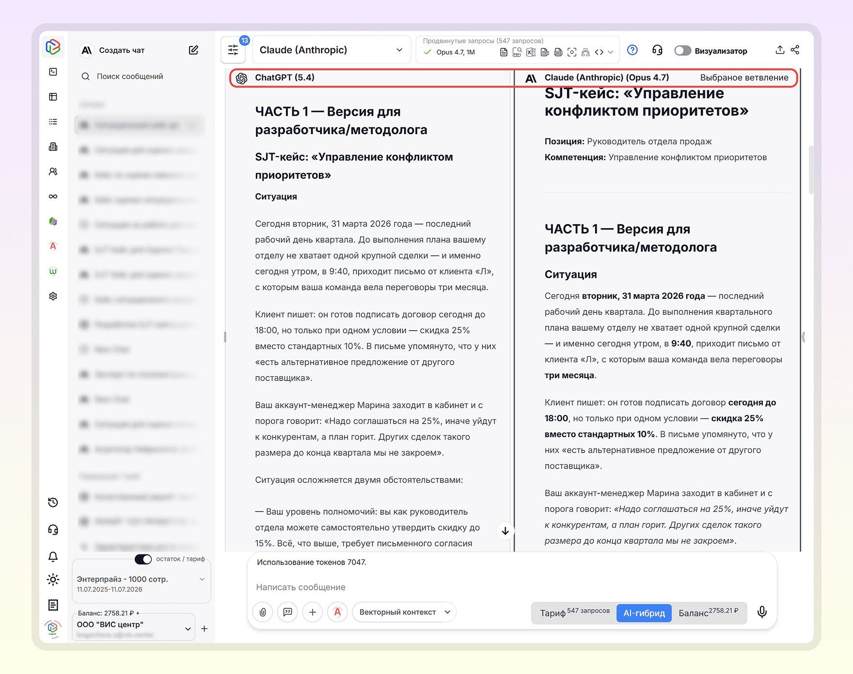Click the document icon next to Opus 4.7
853x674 pixels.
(504, 52)
